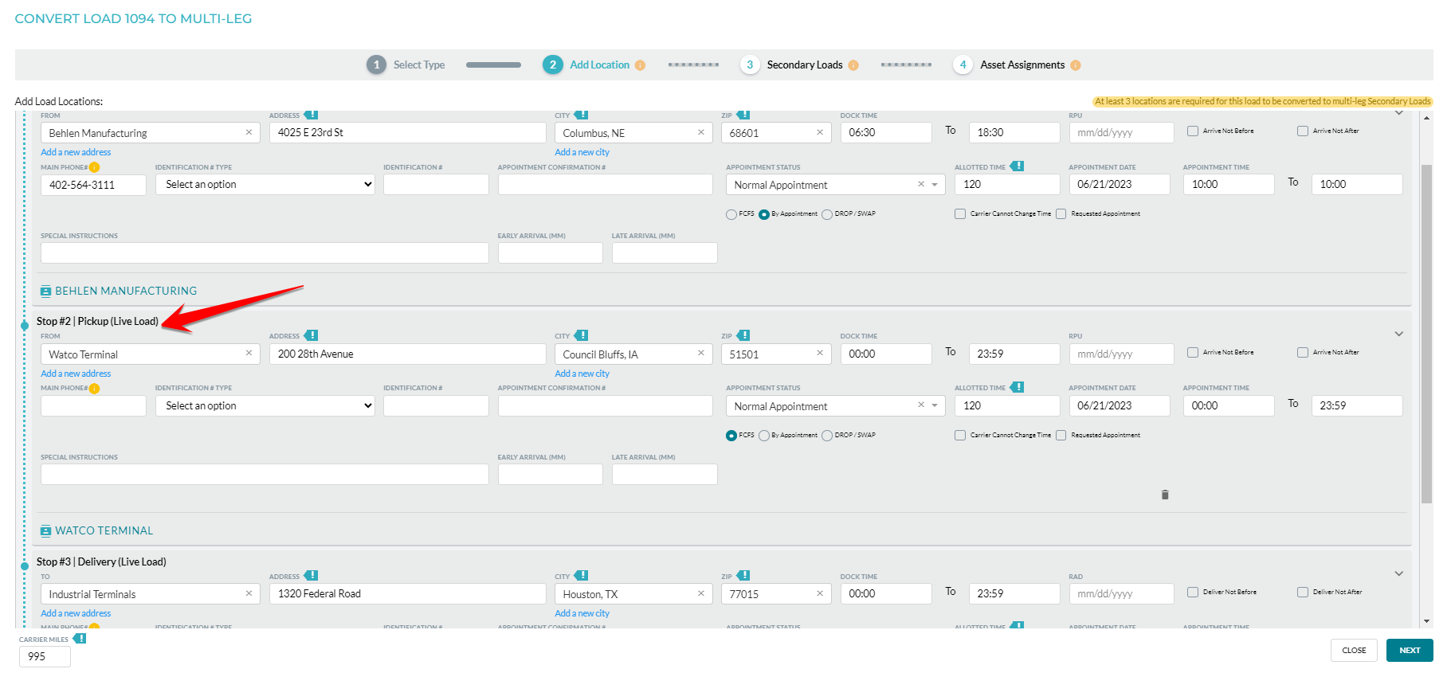Click the Carrier Miles info flag icon
Viewport: 1447px width, 673px height.
tap(80, 639)
